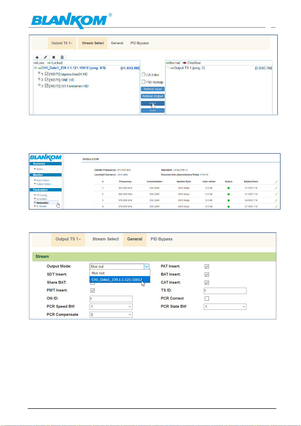Screen dimensions: 301x426
Task: Click the <=== button to remove programs from output
Action: (153, 110)
